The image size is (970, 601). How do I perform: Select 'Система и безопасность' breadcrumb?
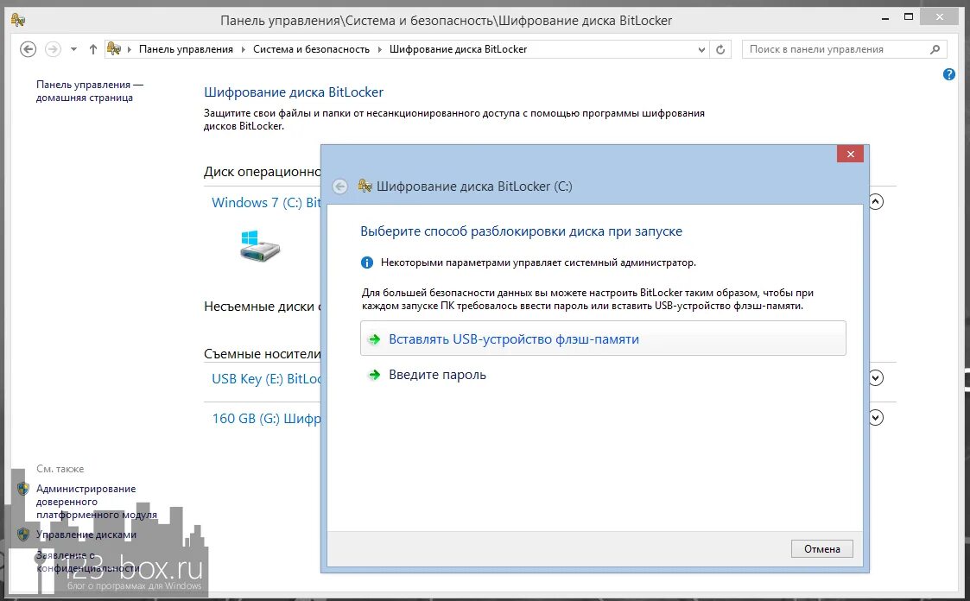(x=311, y=49)
